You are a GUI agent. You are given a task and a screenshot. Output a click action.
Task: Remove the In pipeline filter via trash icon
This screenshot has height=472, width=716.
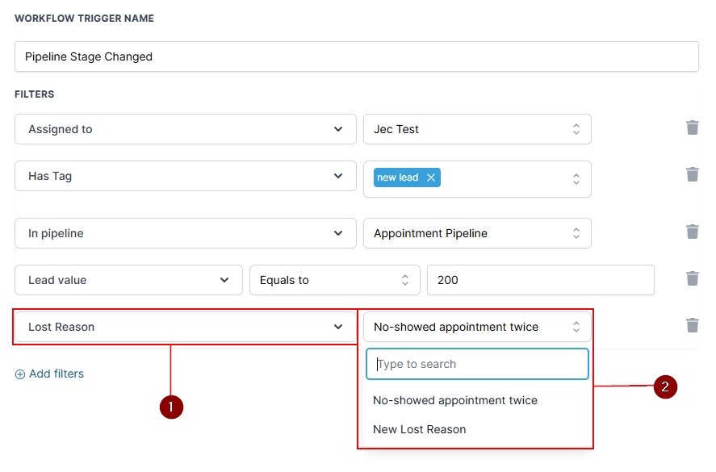[x=692, y=232]
